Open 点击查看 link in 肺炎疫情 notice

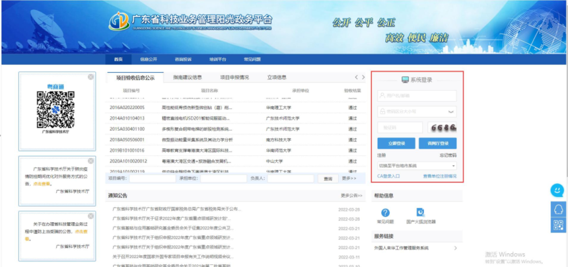(x=43, y=184)
